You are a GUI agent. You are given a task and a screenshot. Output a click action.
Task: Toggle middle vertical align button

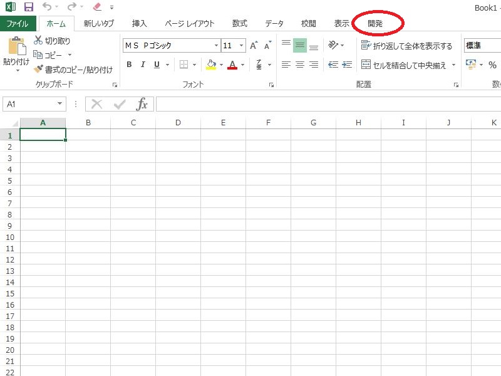coord(300,46)
